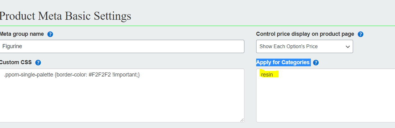The image size is (395, 128).
Task: Click the green divider under the heading
Action: [197, 26]
